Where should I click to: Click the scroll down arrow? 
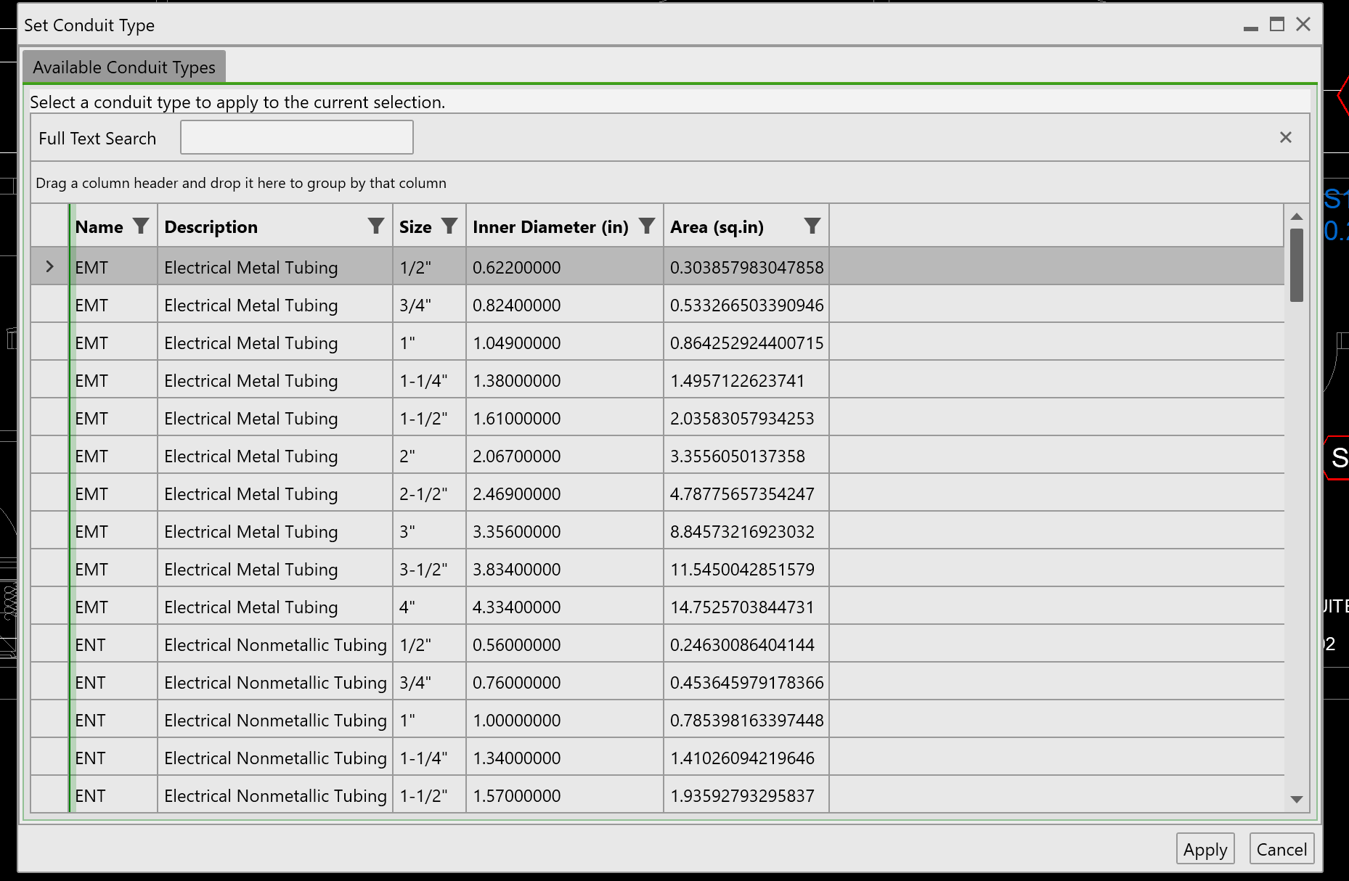1297,798
